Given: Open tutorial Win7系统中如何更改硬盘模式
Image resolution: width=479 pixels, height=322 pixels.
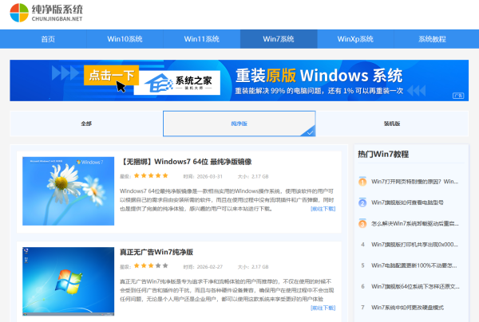Looking at the screenshot, I should (407, 308).
